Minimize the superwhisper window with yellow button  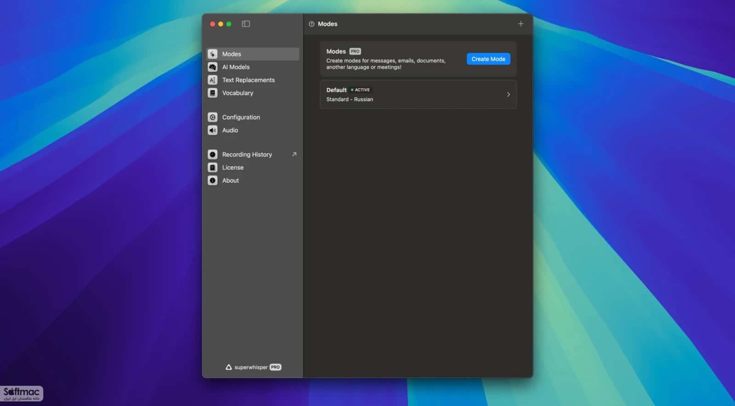pyautogui.click(x=220, y=24)
